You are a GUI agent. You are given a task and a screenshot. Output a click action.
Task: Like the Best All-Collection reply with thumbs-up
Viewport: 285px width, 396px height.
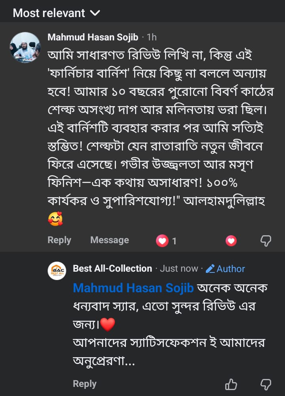[231, 384]
